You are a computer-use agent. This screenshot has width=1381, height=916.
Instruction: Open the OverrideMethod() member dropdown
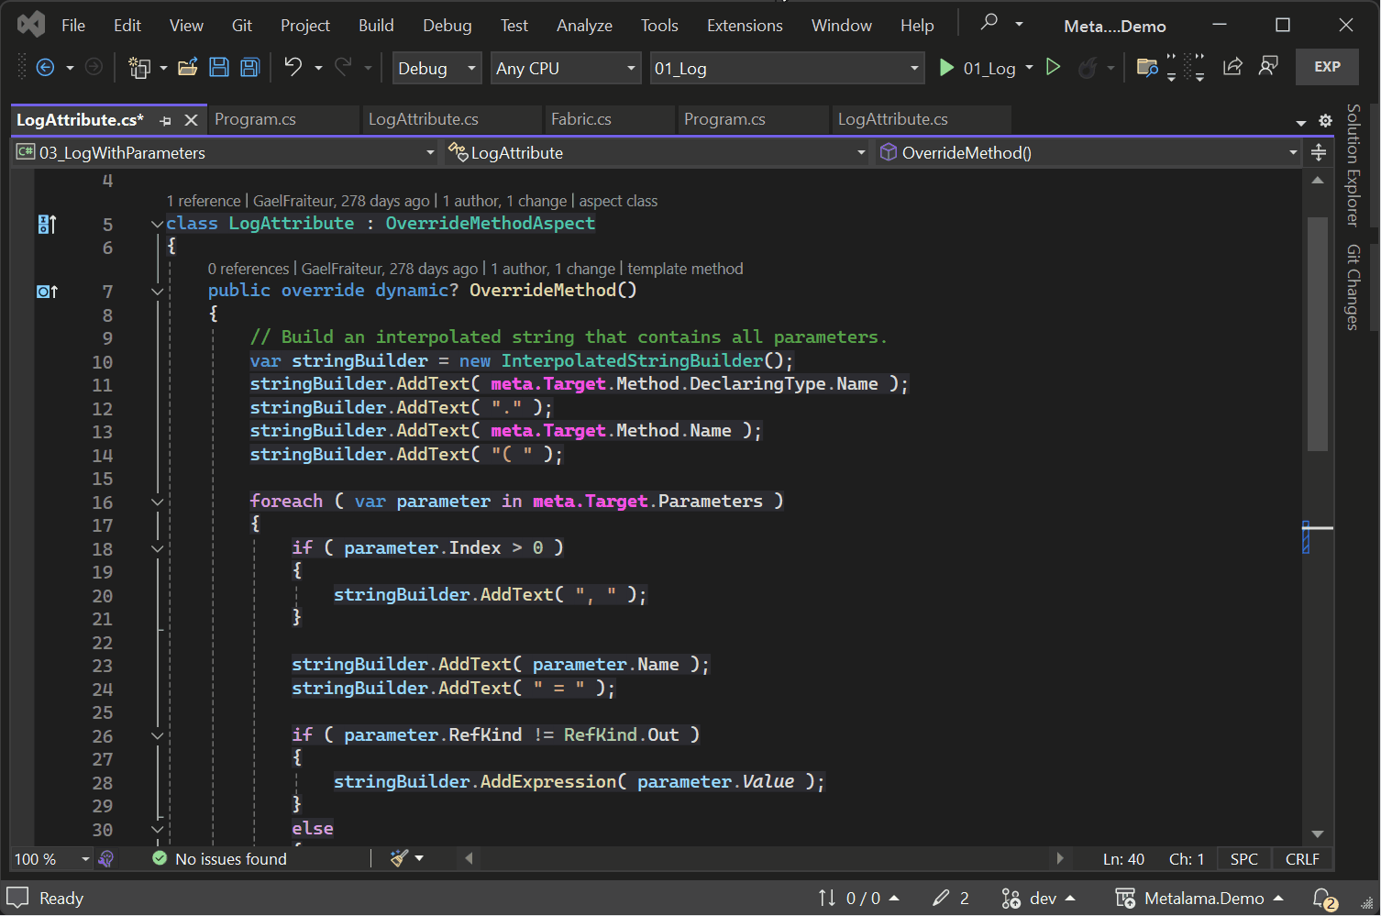click(1088, 152)
